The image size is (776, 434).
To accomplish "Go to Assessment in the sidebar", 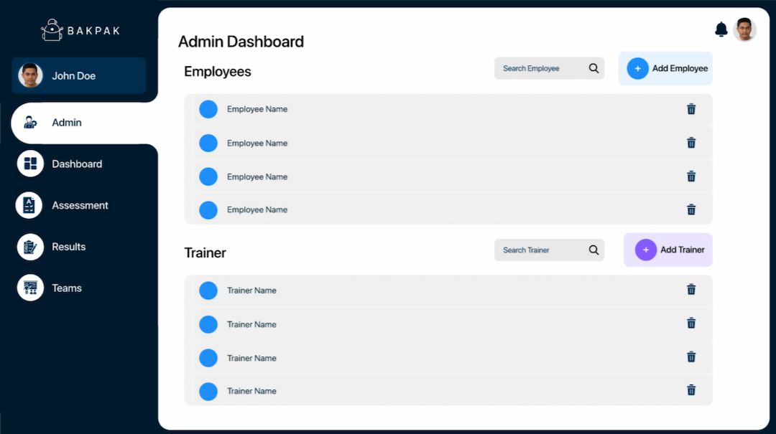I will point(79,205).
